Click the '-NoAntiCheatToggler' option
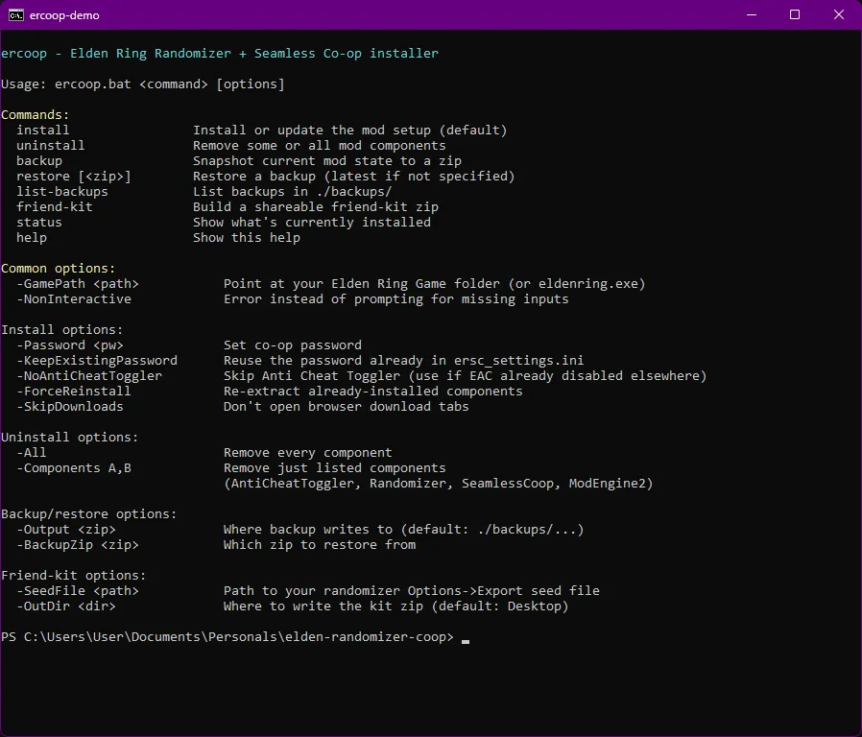This screenshot has height=737, width=862. [x=89, y=376]
